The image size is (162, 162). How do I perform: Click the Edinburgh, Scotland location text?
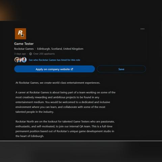[x=60, y=49]
